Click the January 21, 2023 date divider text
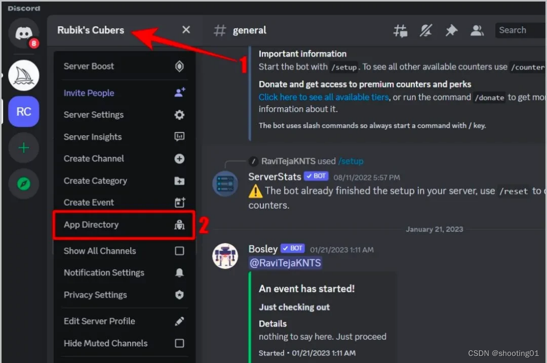 [434, 229]
